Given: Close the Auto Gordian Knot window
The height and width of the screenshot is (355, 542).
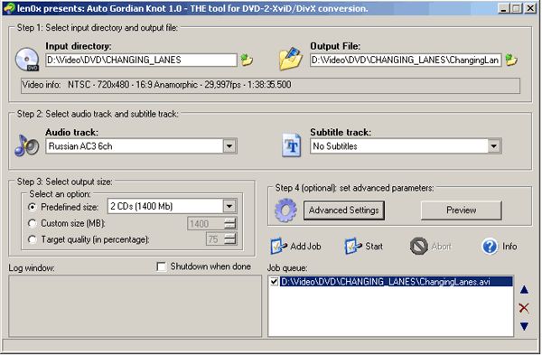Looking at the screenshot, I should tap(530, 8).
